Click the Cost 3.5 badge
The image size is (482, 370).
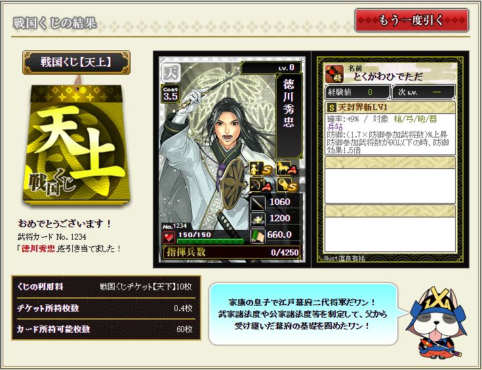(171, 94)
